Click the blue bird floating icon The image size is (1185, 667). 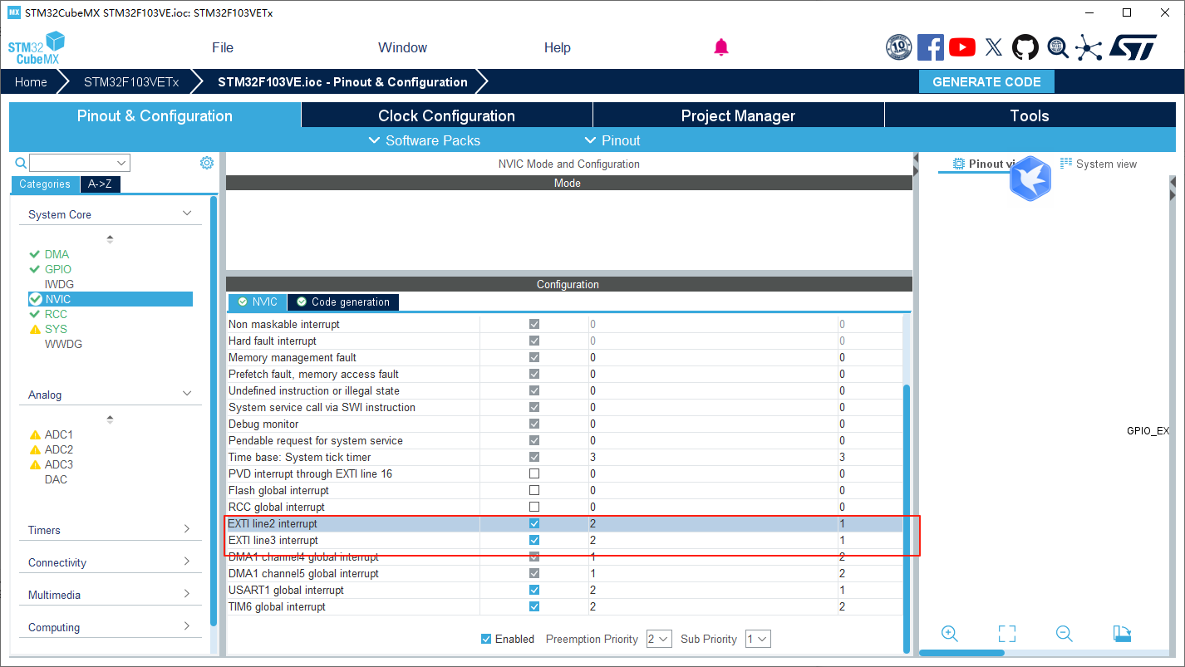(1030, 178)
